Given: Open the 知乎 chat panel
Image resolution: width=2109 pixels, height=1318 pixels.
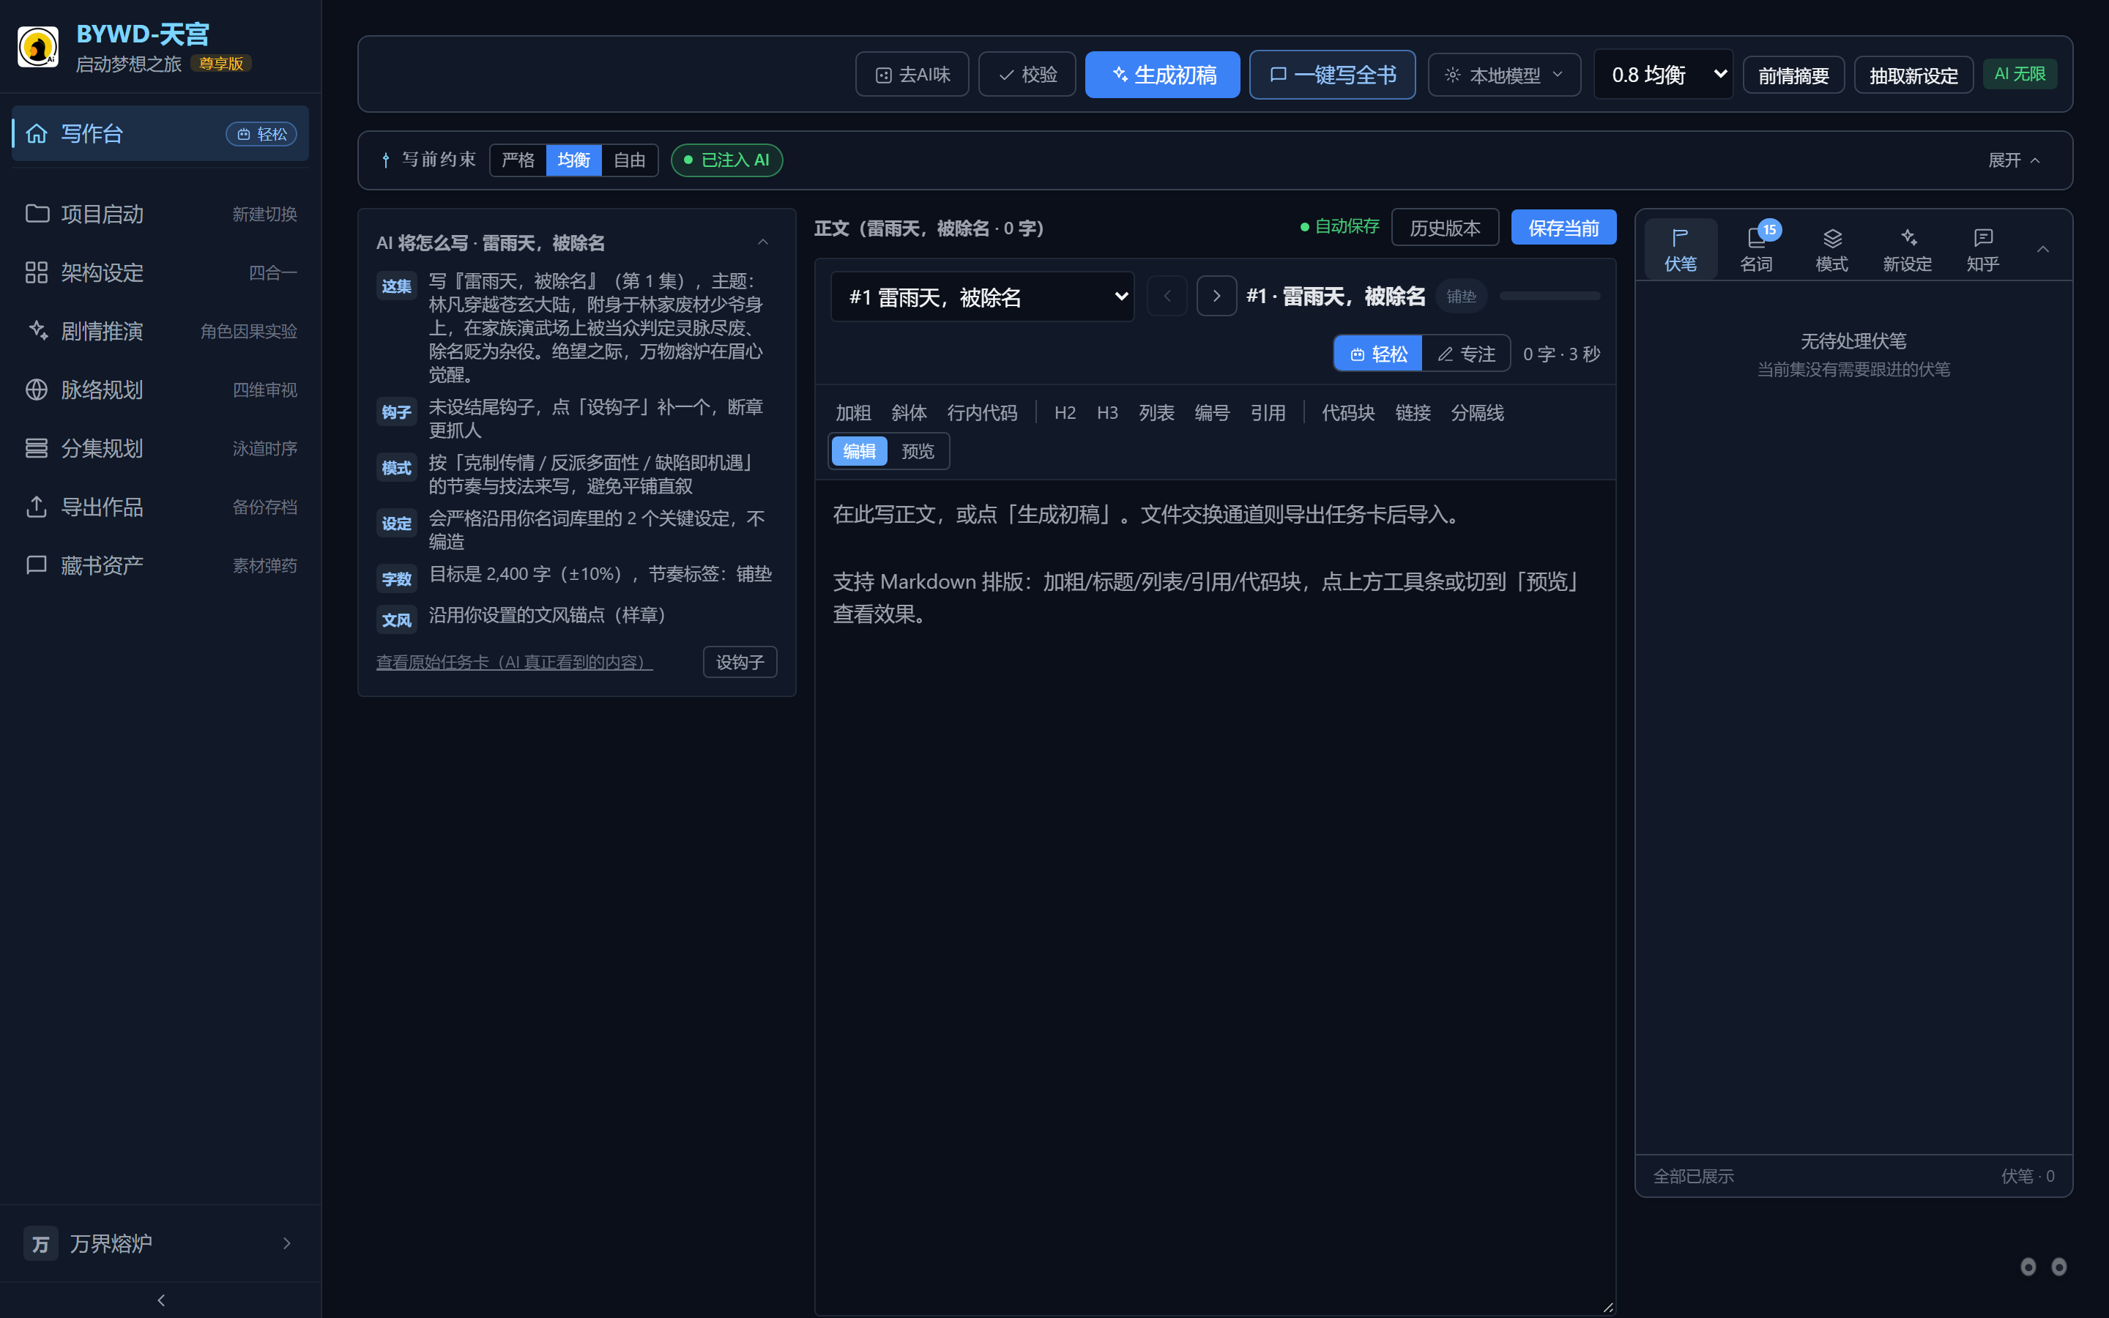Looking at the screenshot, I should (1982, 249).
